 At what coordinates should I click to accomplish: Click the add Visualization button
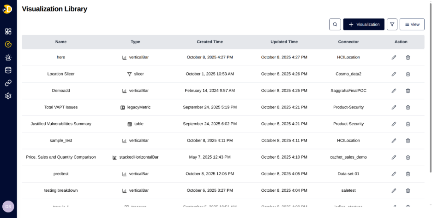tap(364, 24)
